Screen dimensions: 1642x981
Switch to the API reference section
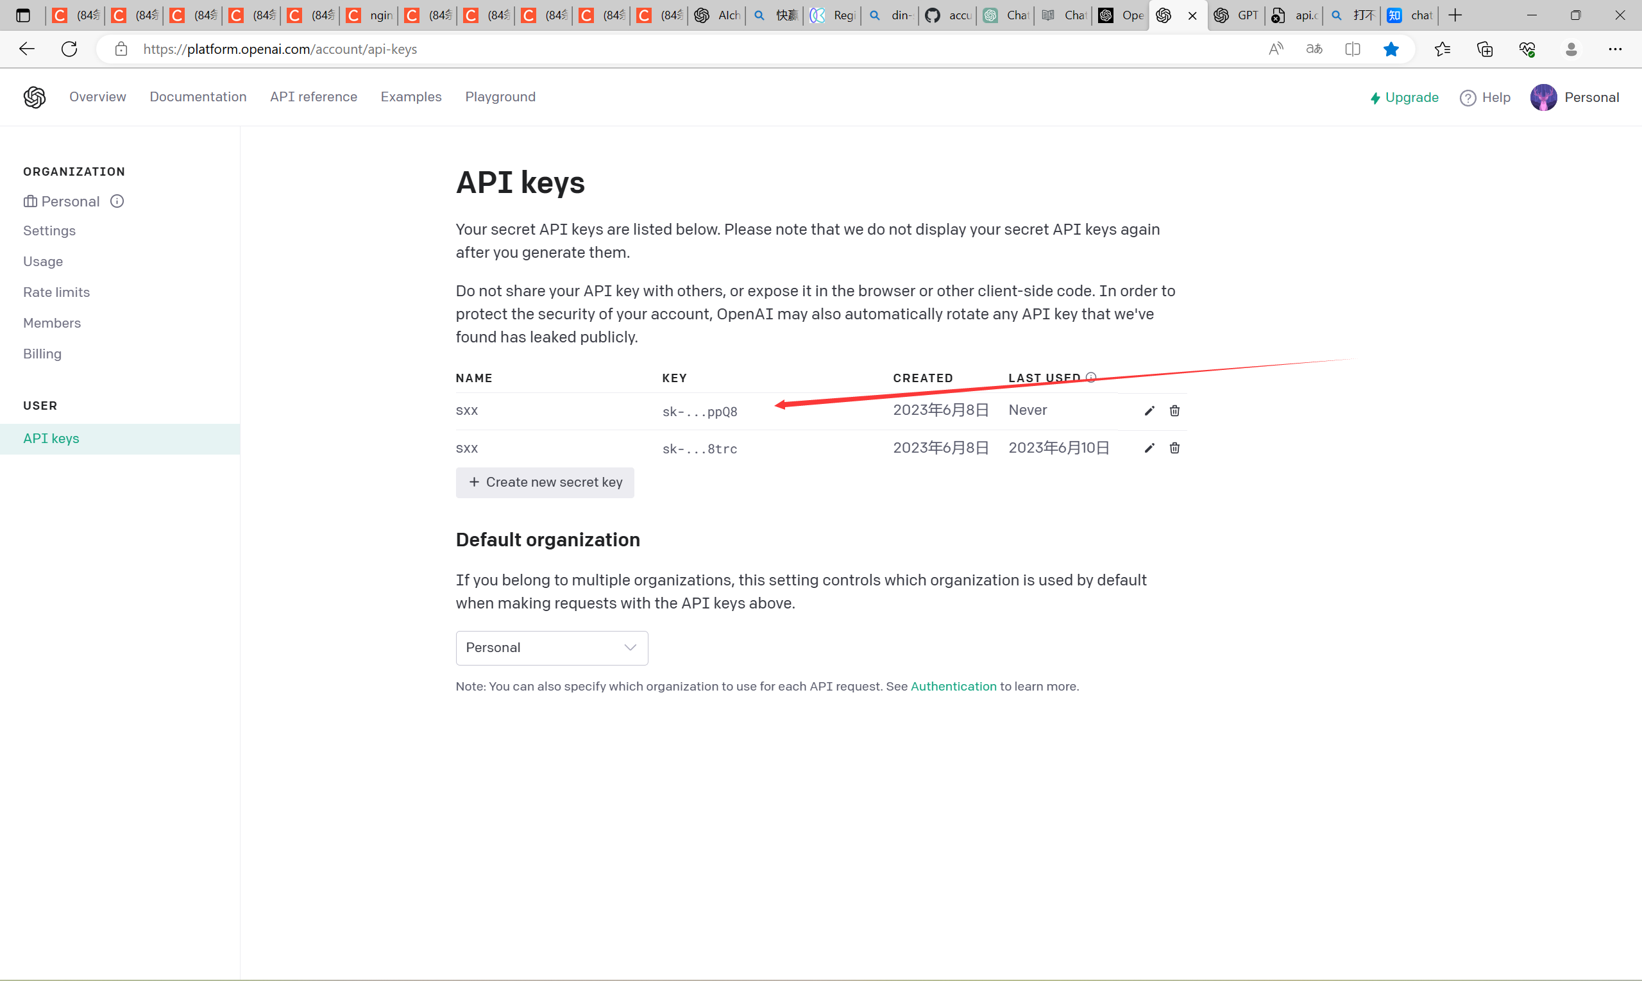(314, 97)
